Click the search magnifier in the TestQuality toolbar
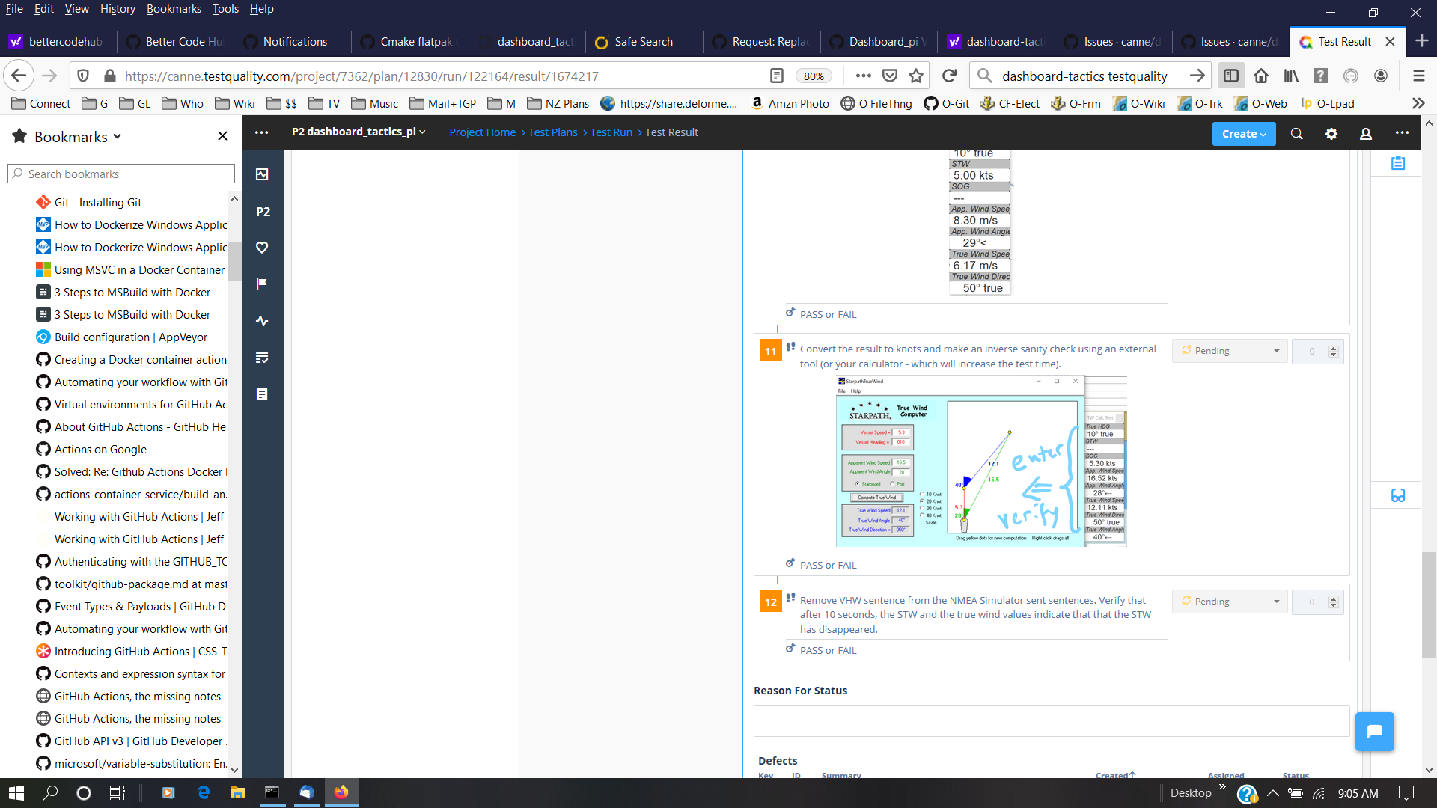 (x=1296, y=133)
